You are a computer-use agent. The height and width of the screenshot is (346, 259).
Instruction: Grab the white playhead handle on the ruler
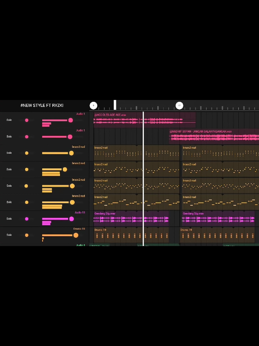click(115, 105)
